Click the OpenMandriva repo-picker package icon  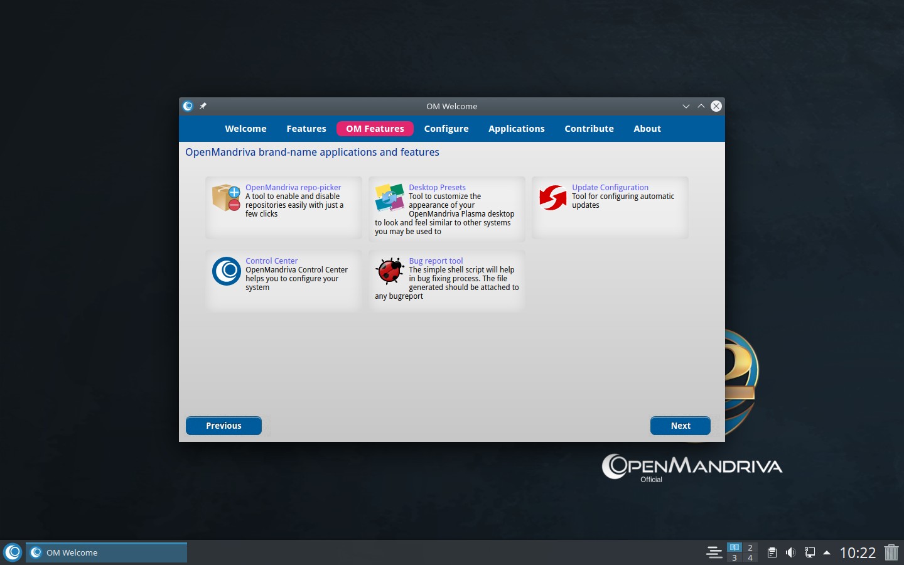point(226,198)
